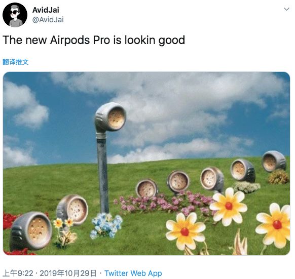The width and height of the screenshot is (295, 279).
Task: Open the Twitter Web App source link
Action: pos(133,273)
